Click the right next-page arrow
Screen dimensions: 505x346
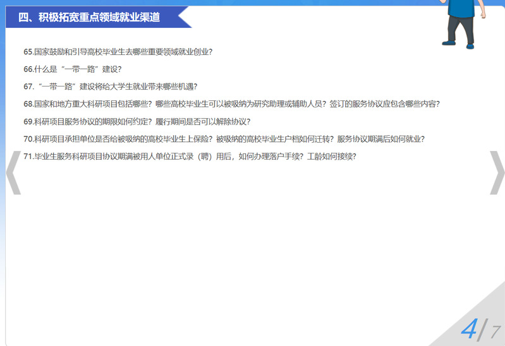497,172
